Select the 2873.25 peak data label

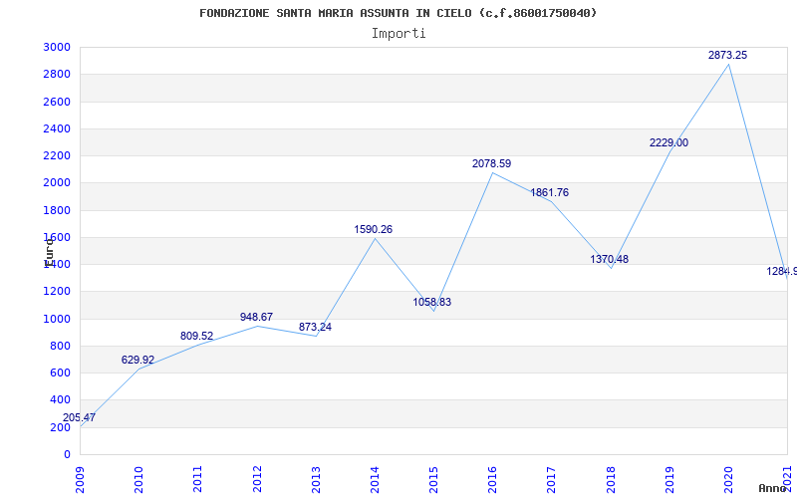(x=728, y=55)
